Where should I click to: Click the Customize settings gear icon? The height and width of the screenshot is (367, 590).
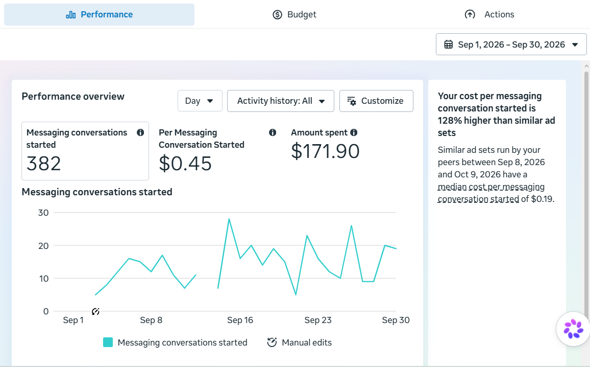(x=352, y=101)
